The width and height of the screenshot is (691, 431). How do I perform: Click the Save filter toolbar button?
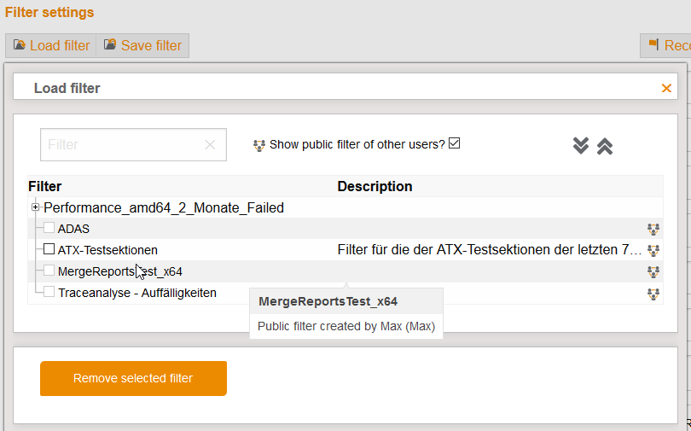[x=142, y=46]
